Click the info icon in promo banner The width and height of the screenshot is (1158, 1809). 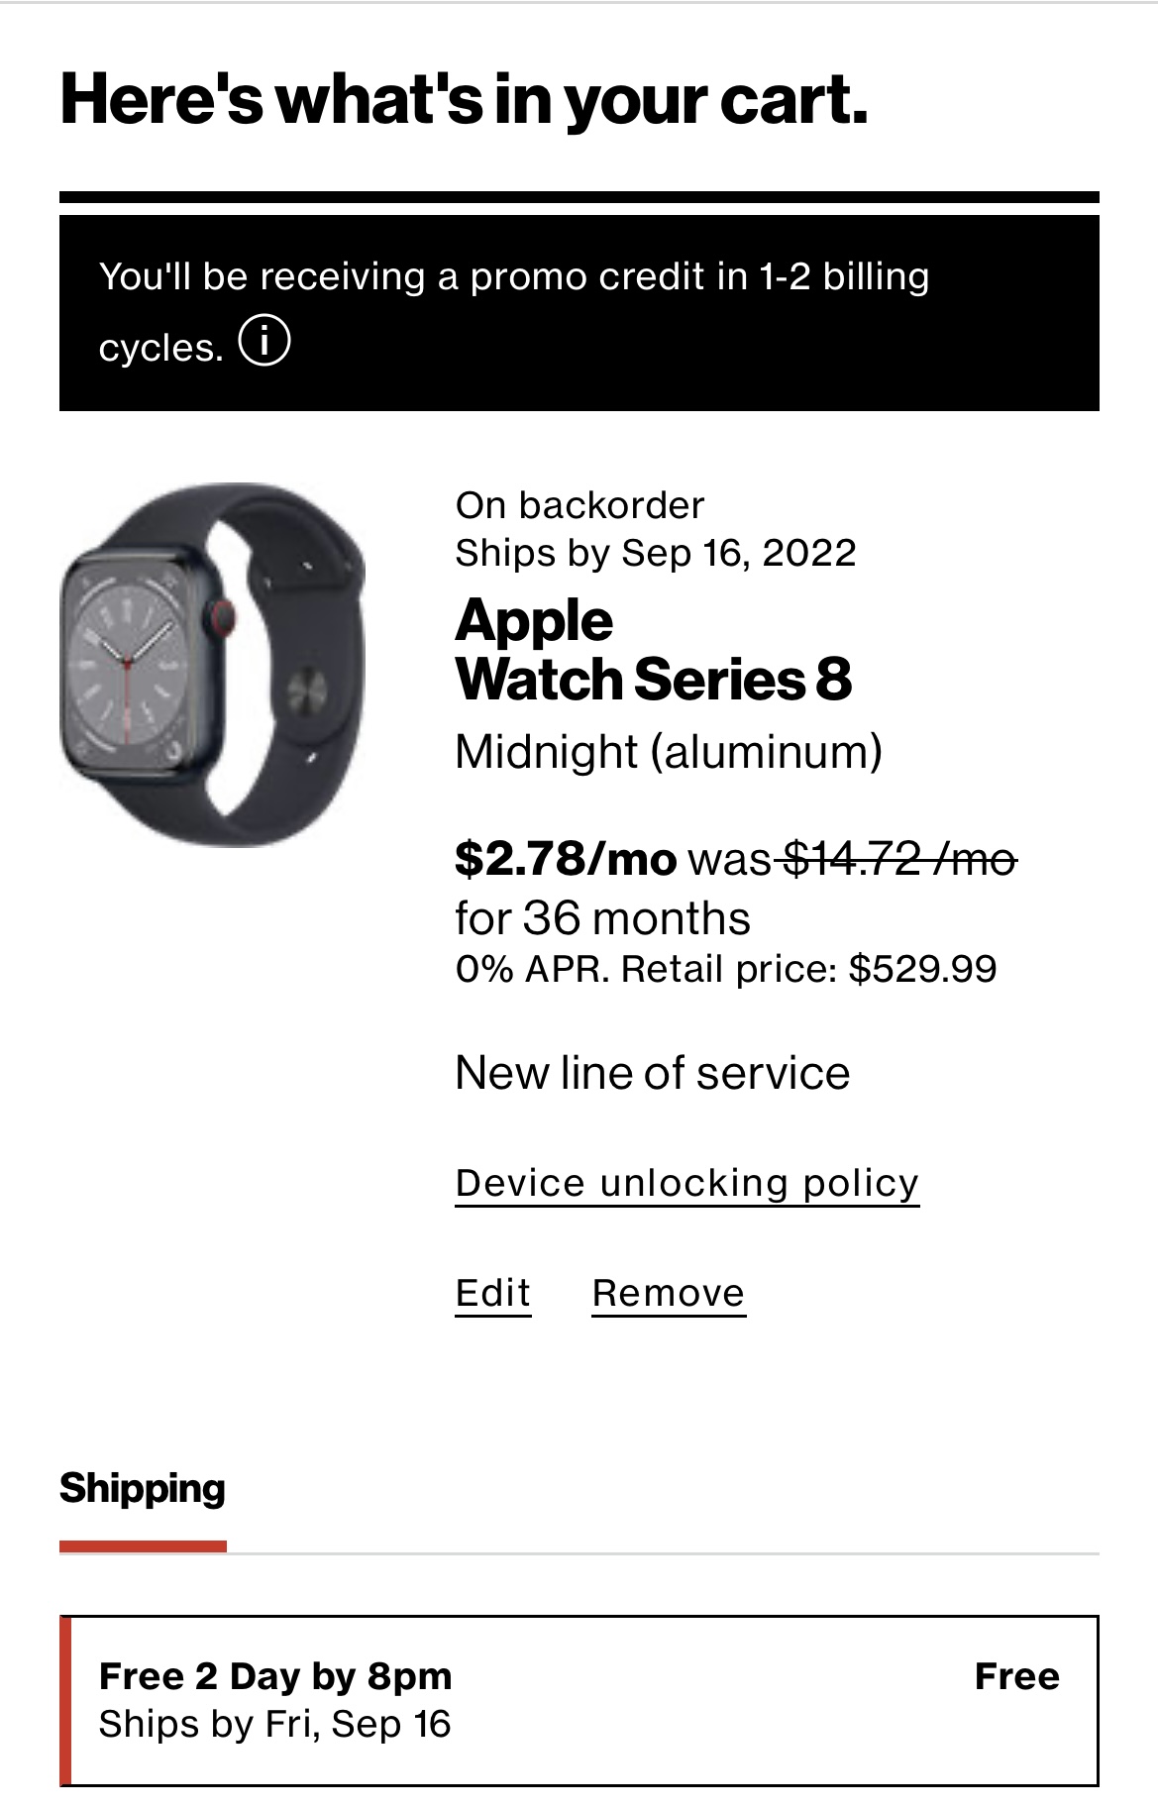pos(264,342)
